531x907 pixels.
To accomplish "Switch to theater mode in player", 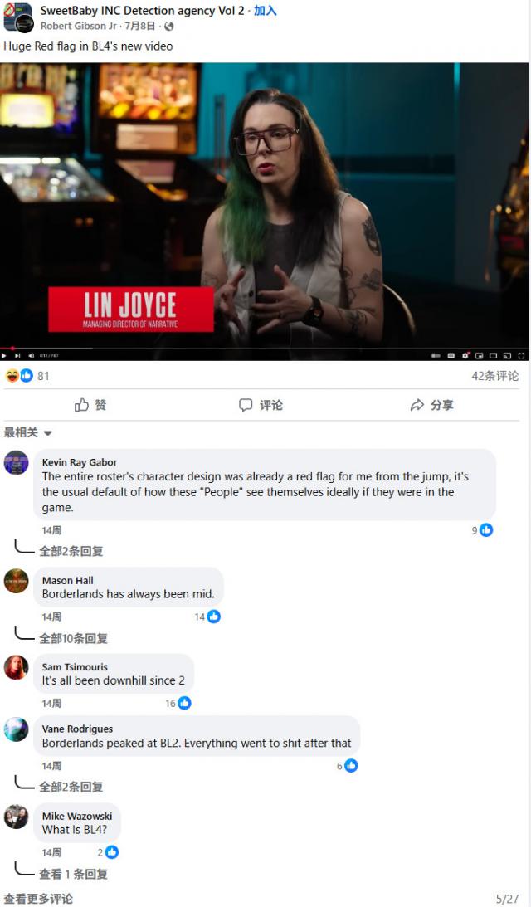I will (x=493, y=356).
